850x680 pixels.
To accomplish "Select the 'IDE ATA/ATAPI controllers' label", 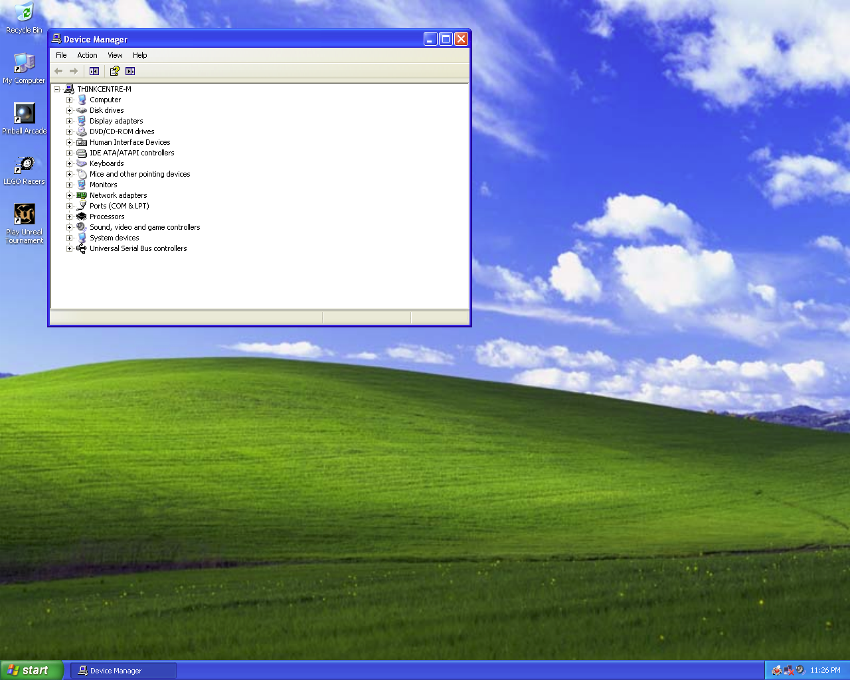I will [x=132, y=153].
